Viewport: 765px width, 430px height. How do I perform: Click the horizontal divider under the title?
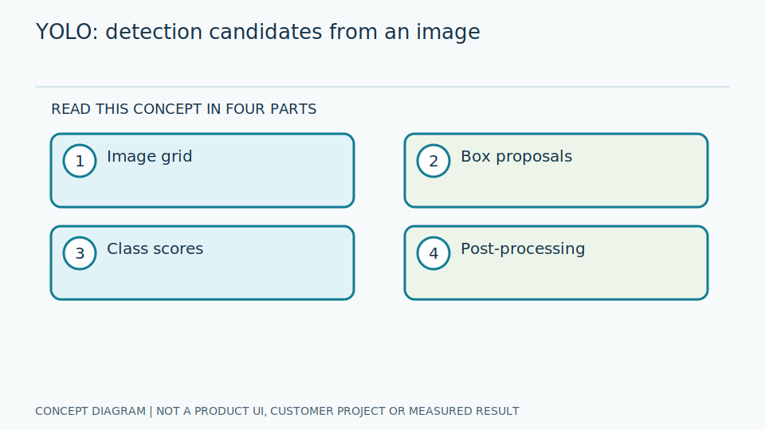[x=382, y=87]
